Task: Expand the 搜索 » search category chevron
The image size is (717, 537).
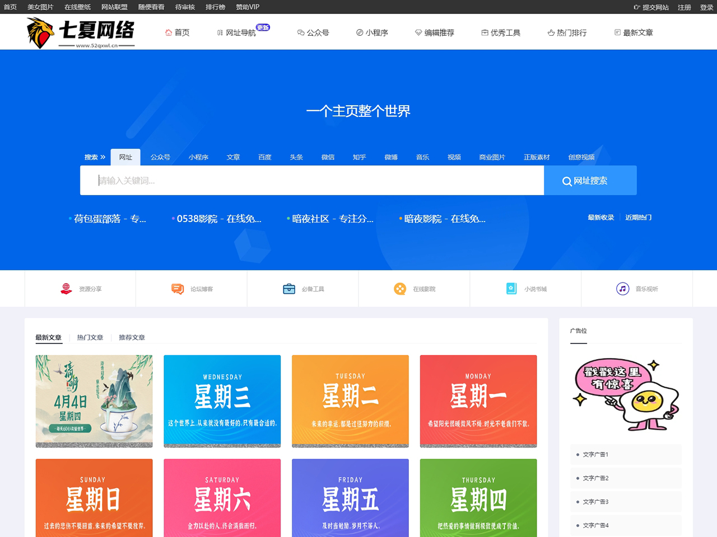Action: point(102,157)
